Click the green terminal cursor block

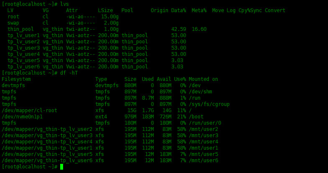click(61, 167)
